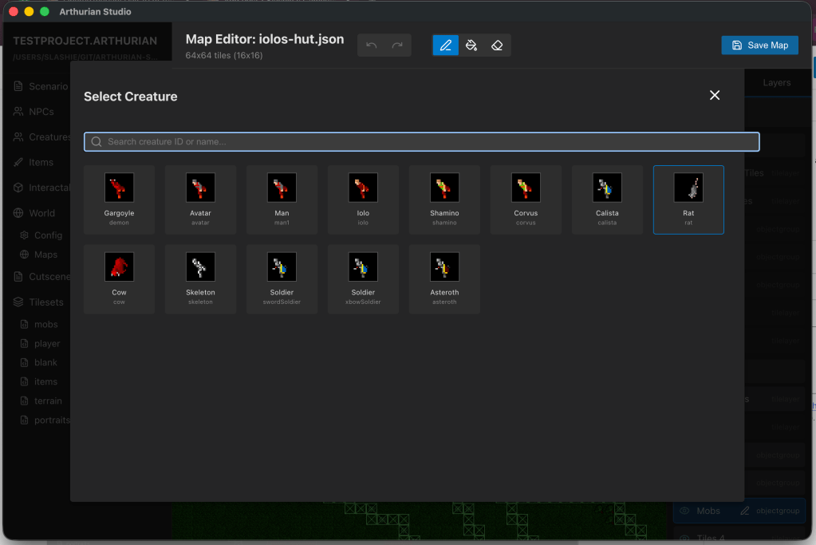Viewport: 816px width, 545px height.
Task: Select the xbowSoldier creature
Action: [363, 279]
